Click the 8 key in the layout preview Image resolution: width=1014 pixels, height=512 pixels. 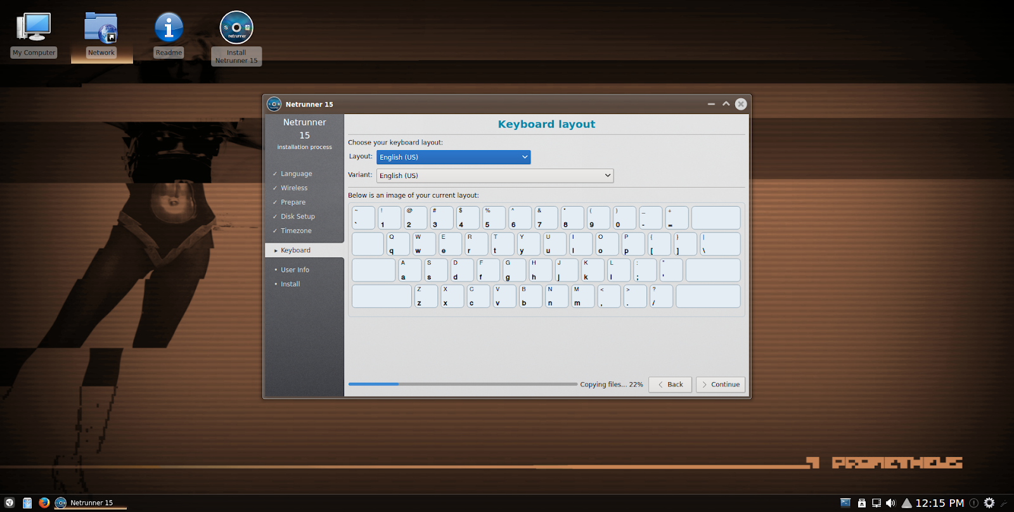573,217
